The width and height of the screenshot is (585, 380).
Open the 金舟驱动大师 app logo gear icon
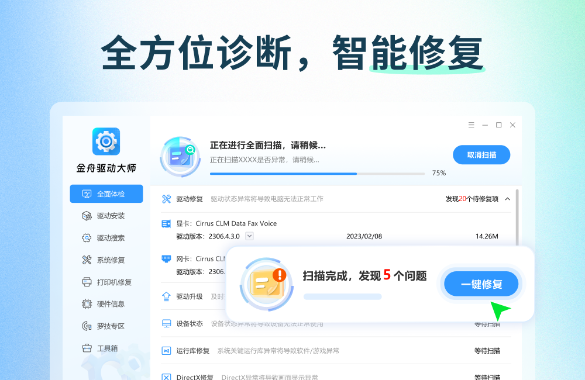[x=105, y=141]
